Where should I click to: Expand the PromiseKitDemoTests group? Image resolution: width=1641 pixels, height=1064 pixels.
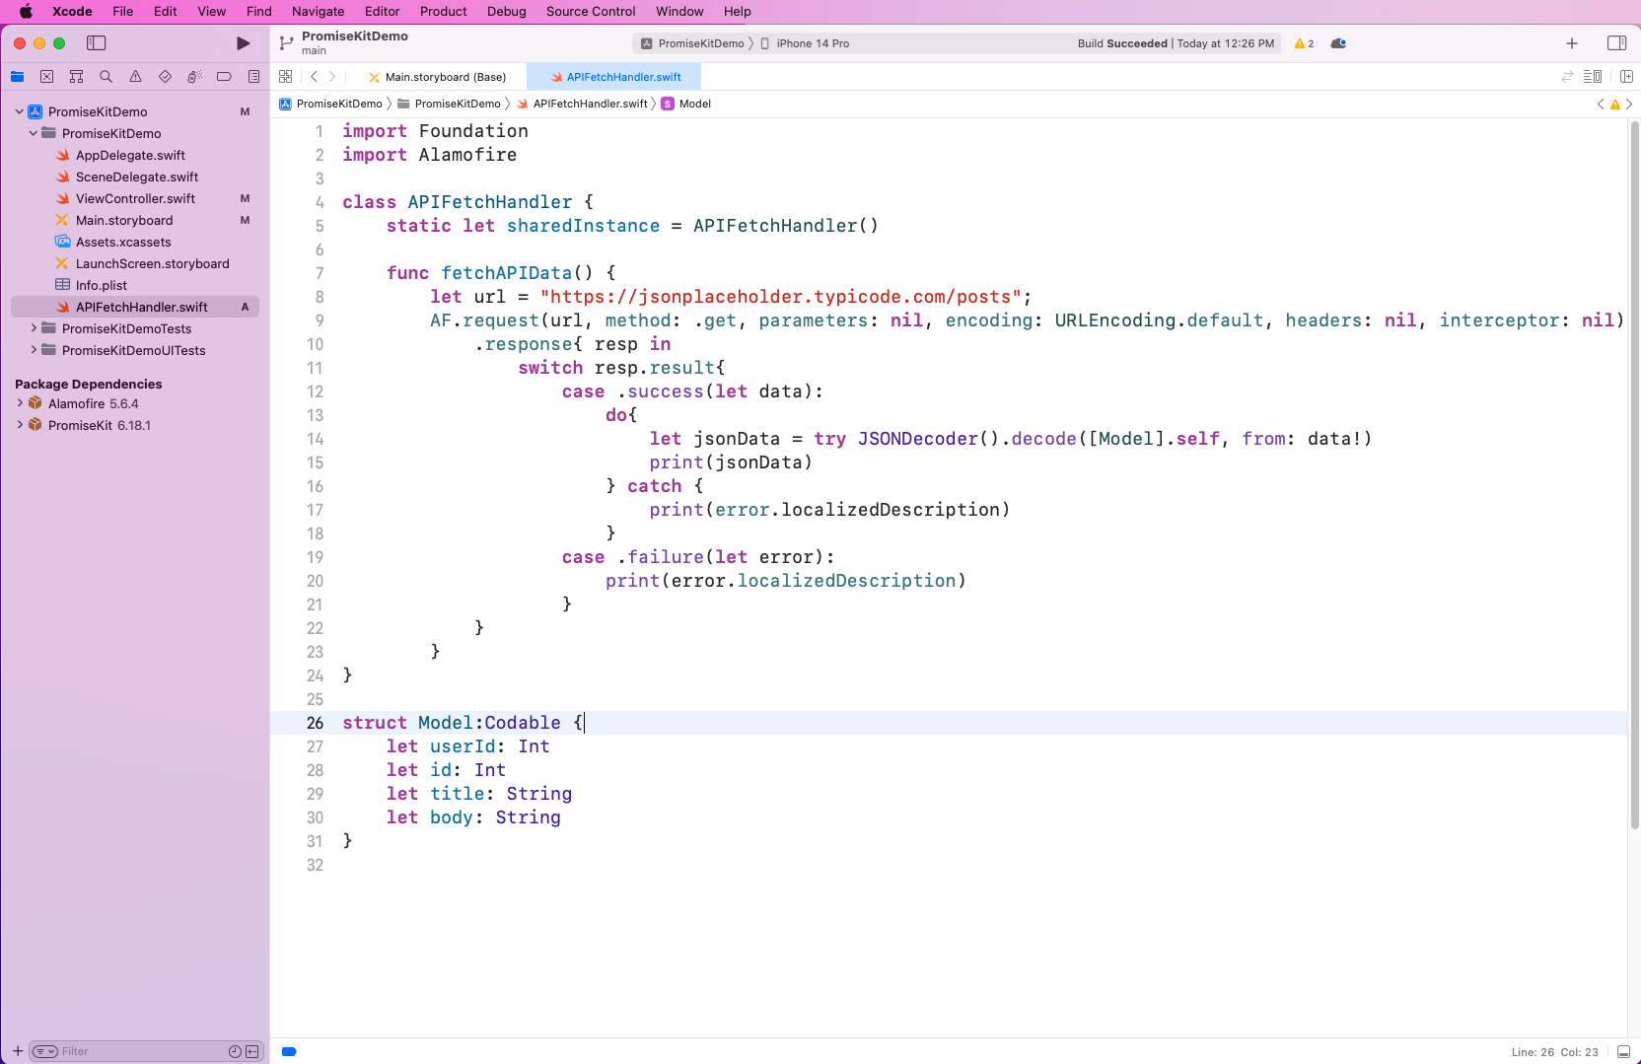(x=32, y=328)
